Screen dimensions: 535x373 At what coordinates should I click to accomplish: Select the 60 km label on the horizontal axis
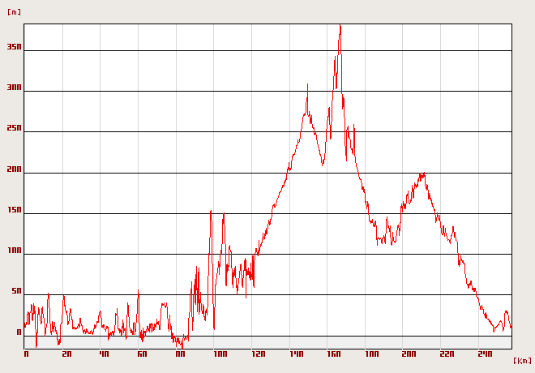click(143, 354)
